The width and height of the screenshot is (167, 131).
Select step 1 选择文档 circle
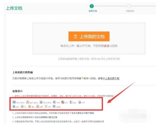[x=92, y=6]
